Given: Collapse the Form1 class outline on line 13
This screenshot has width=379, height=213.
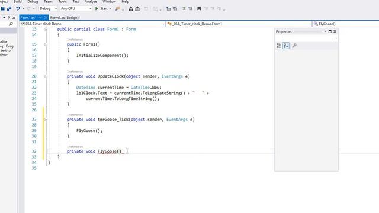Looking at the screenshot, I should (46, 29).
